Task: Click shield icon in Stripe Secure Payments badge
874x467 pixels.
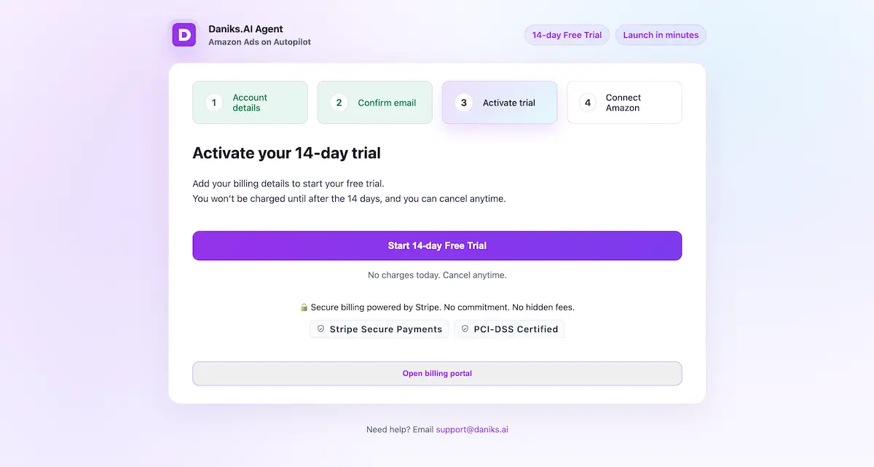Action: [320, 329]
